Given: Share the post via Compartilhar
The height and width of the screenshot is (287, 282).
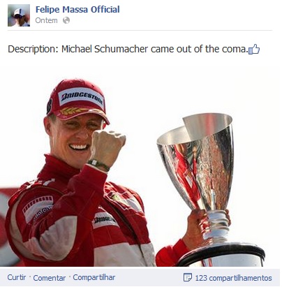Looking at the screenshot, I should tap(94, 277).
